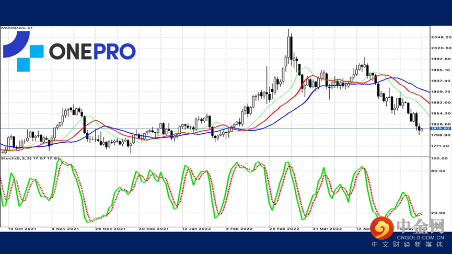This screenshot has width=452, height=254.
Task: Select the 21 Mar 2022 date marker
Action: pyautogui.click(x=327, y=228)
